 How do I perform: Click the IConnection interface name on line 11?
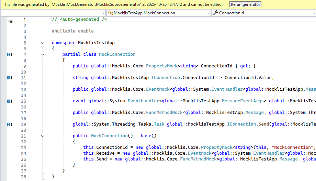pos(166,77)
